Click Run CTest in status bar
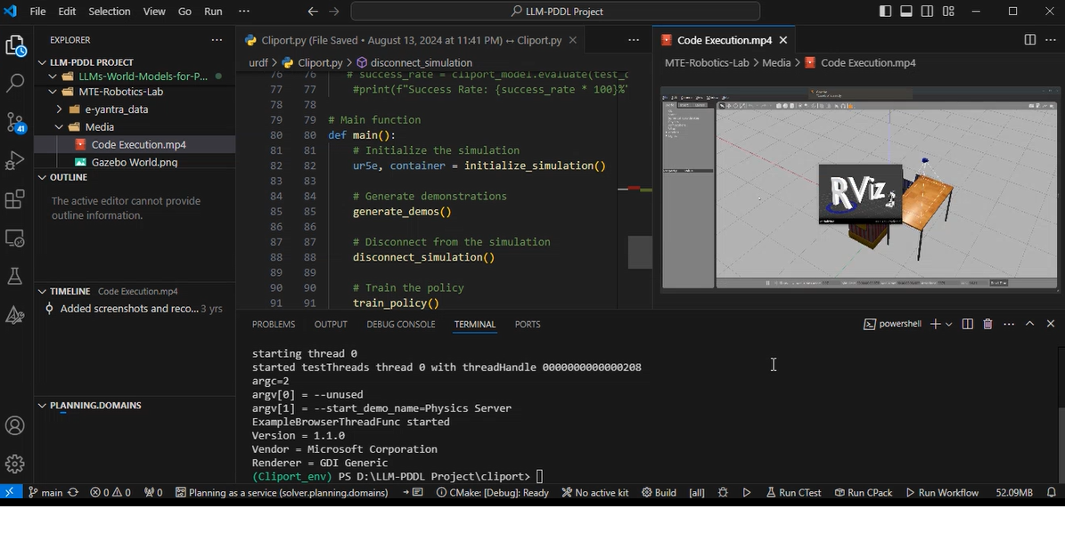The image size is (1065, 533). [x=792, y=493]
